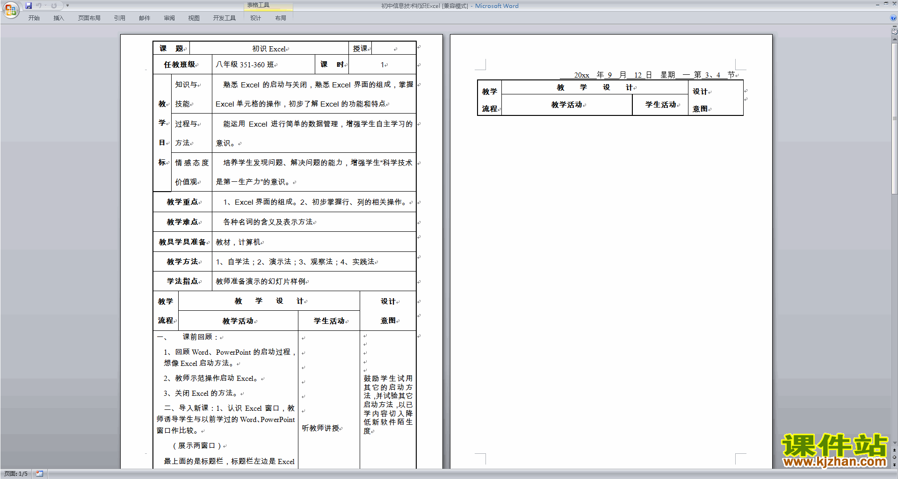Click the '课 题' header cell
898x479 pixels.
(x=171, y=49)
